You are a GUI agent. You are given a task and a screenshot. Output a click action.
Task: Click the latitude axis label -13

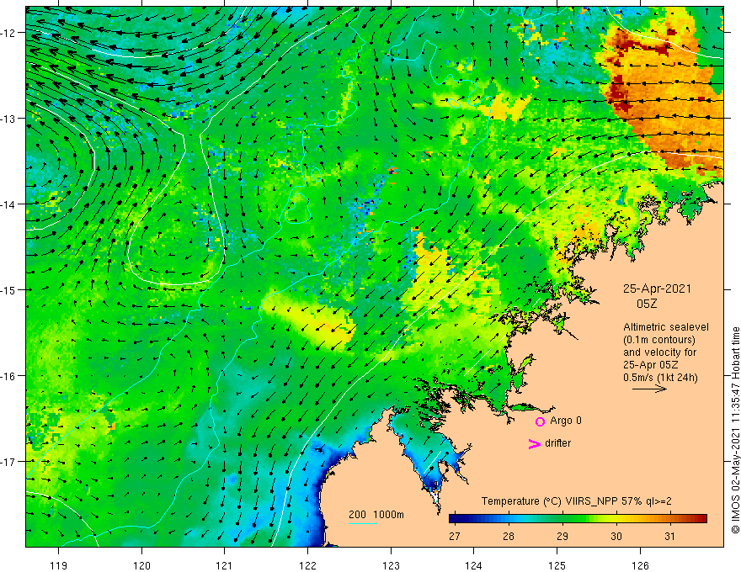coord(8,119)
